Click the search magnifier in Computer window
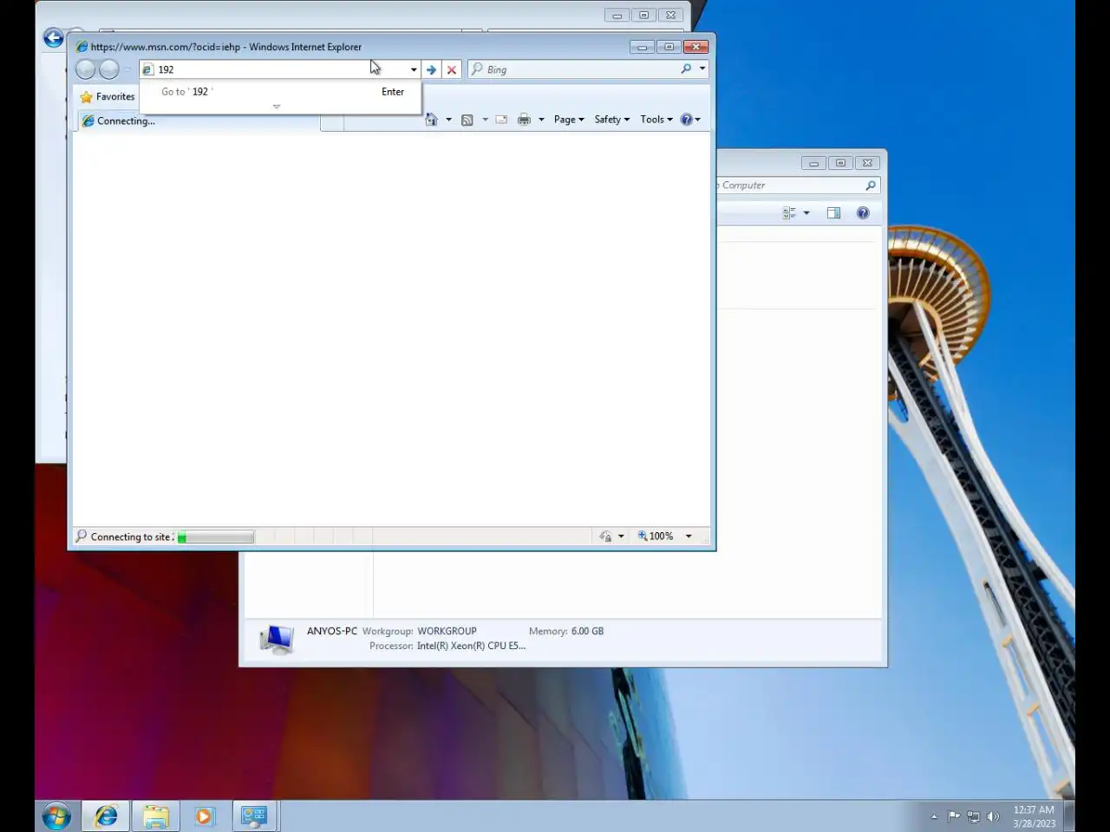1110x832 pixels. click(x=871, y=185)
